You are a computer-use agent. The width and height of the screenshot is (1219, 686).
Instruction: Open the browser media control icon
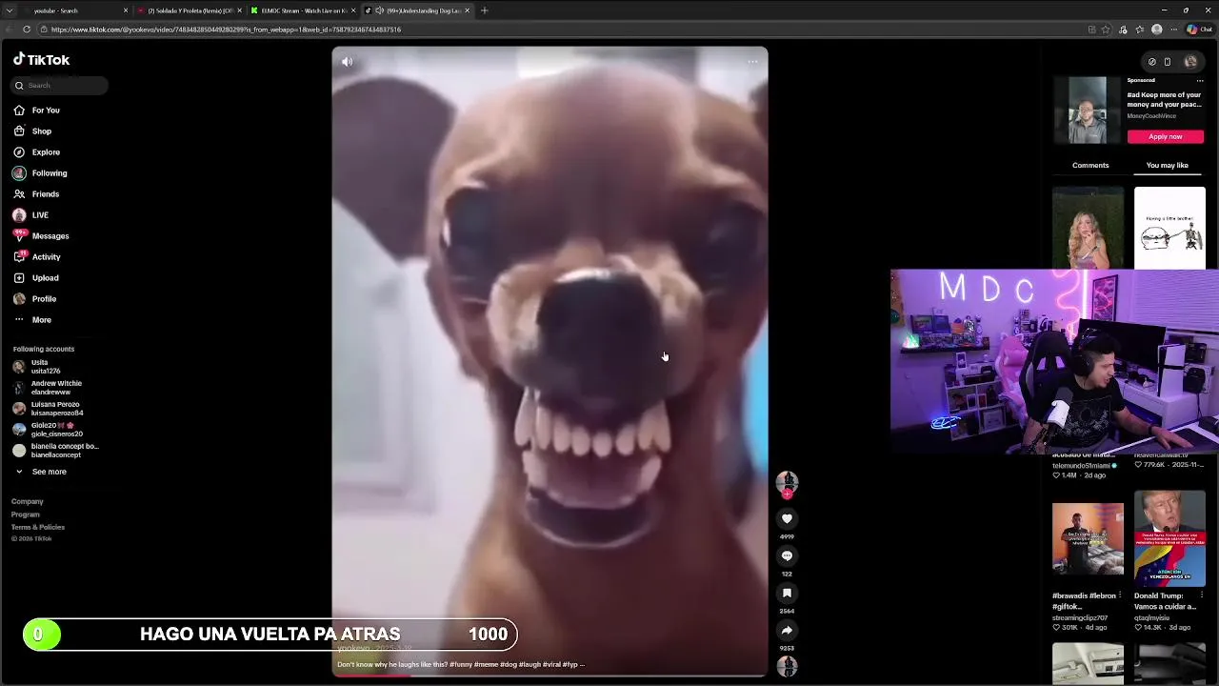coord(1123,30)
